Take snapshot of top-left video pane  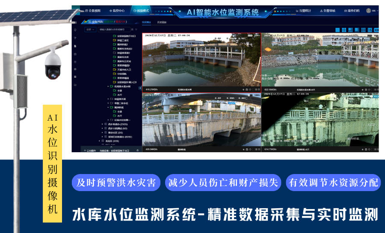pyautogui.click(x=247, y=89)
